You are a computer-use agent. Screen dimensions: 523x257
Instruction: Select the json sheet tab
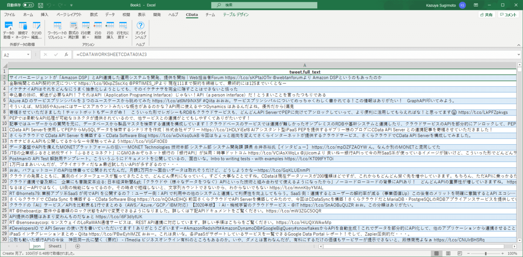37,247
